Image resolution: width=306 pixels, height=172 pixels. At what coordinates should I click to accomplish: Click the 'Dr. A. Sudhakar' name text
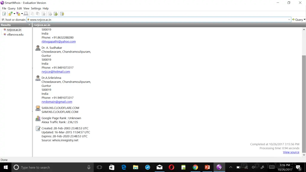[x=52, y=47]
